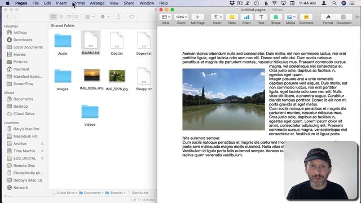Click the Dropbox menu bar icon

click(232, 3)
